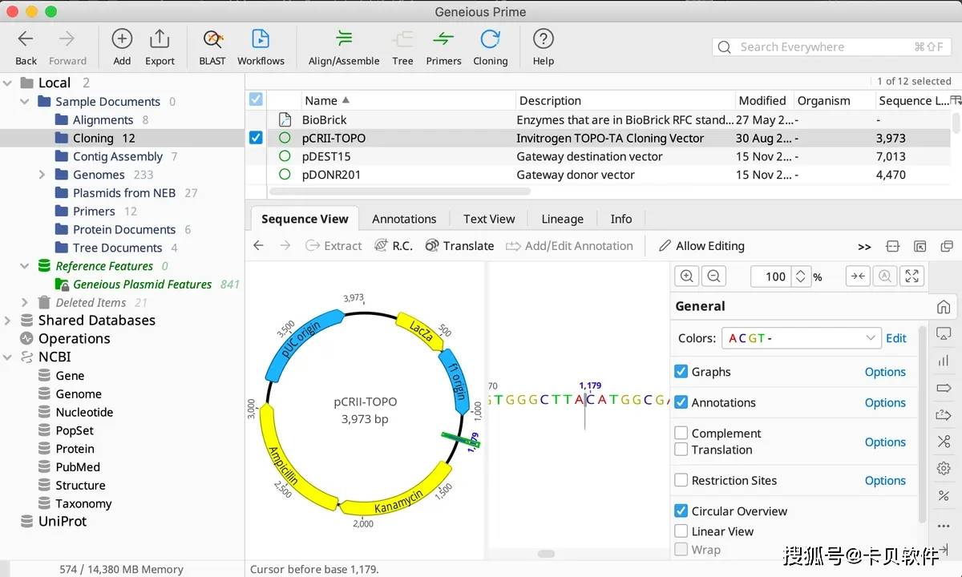Open the Primers tool
This screenshot has height=577, width=962.
(x=443, y=46)
